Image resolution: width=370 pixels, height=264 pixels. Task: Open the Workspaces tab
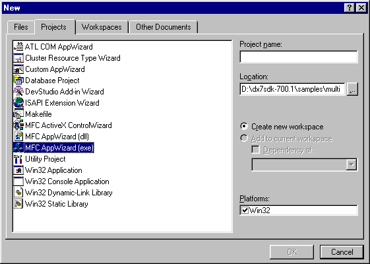[x=102, y=27]
